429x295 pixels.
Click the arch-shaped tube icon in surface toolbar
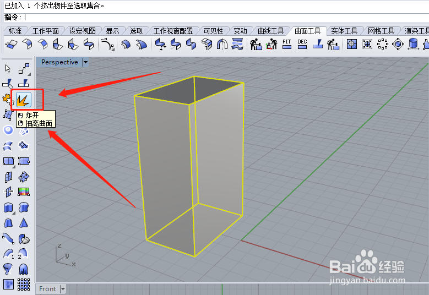pyautogui.click(x=222, y=44)
